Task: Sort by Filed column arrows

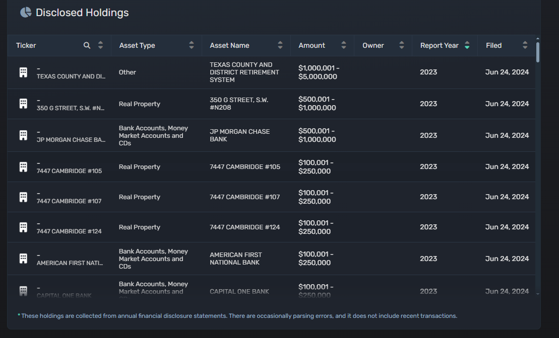Action: 525,45
